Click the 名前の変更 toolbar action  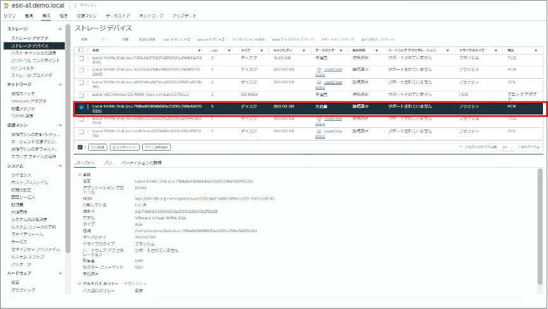pos(147,39)
